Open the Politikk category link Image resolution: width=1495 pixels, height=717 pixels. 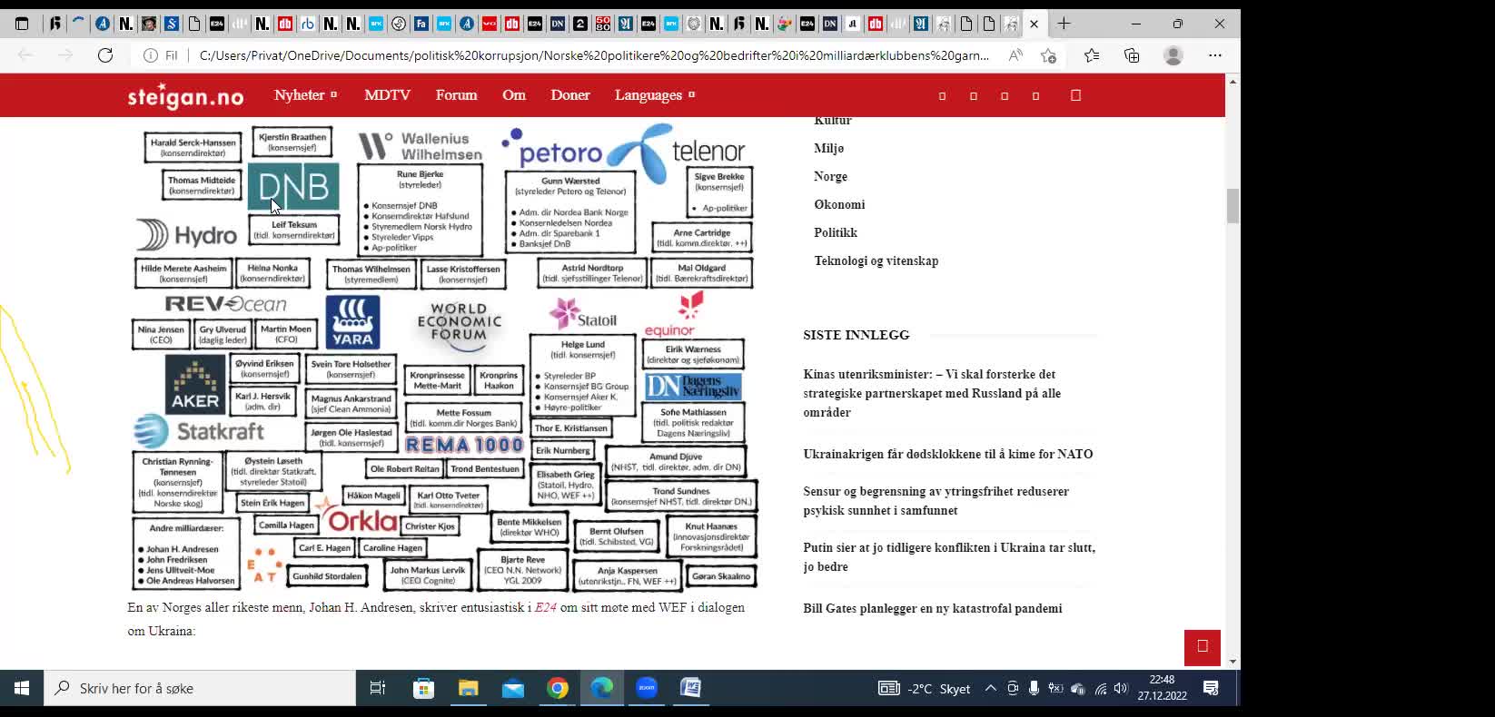836,232
